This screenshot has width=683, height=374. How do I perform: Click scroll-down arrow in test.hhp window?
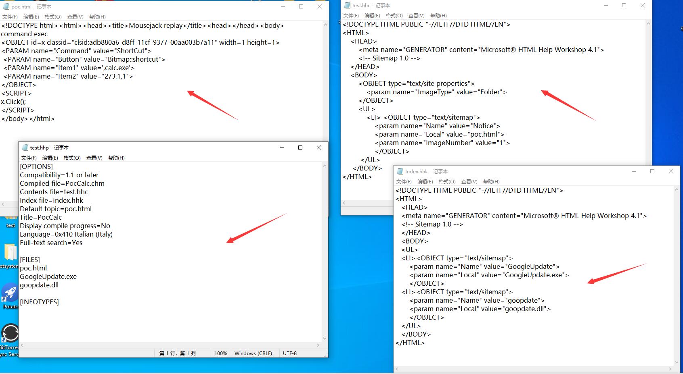pos(325,339)
